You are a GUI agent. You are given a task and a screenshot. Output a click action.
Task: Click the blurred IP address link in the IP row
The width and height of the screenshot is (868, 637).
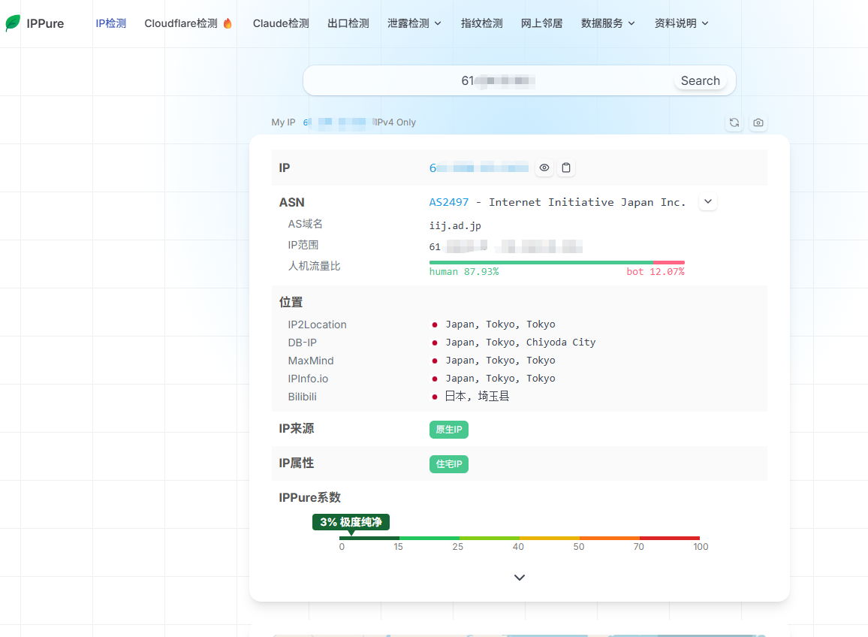479,168
